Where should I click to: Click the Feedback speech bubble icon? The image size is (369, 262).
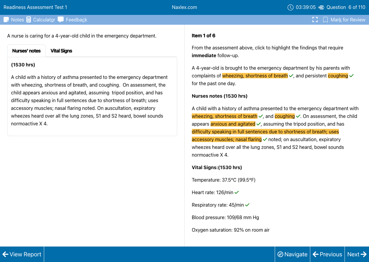point(61,20)
